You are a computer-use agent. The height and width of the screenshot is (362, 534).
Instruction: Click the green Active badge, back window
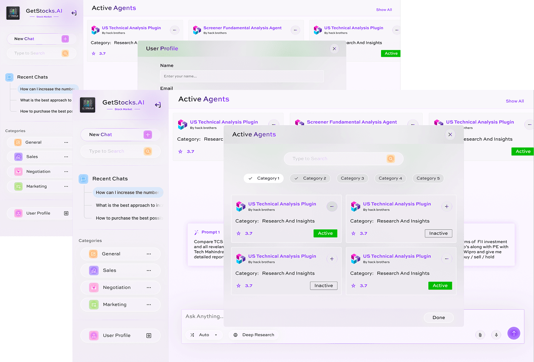pos(391,53)
